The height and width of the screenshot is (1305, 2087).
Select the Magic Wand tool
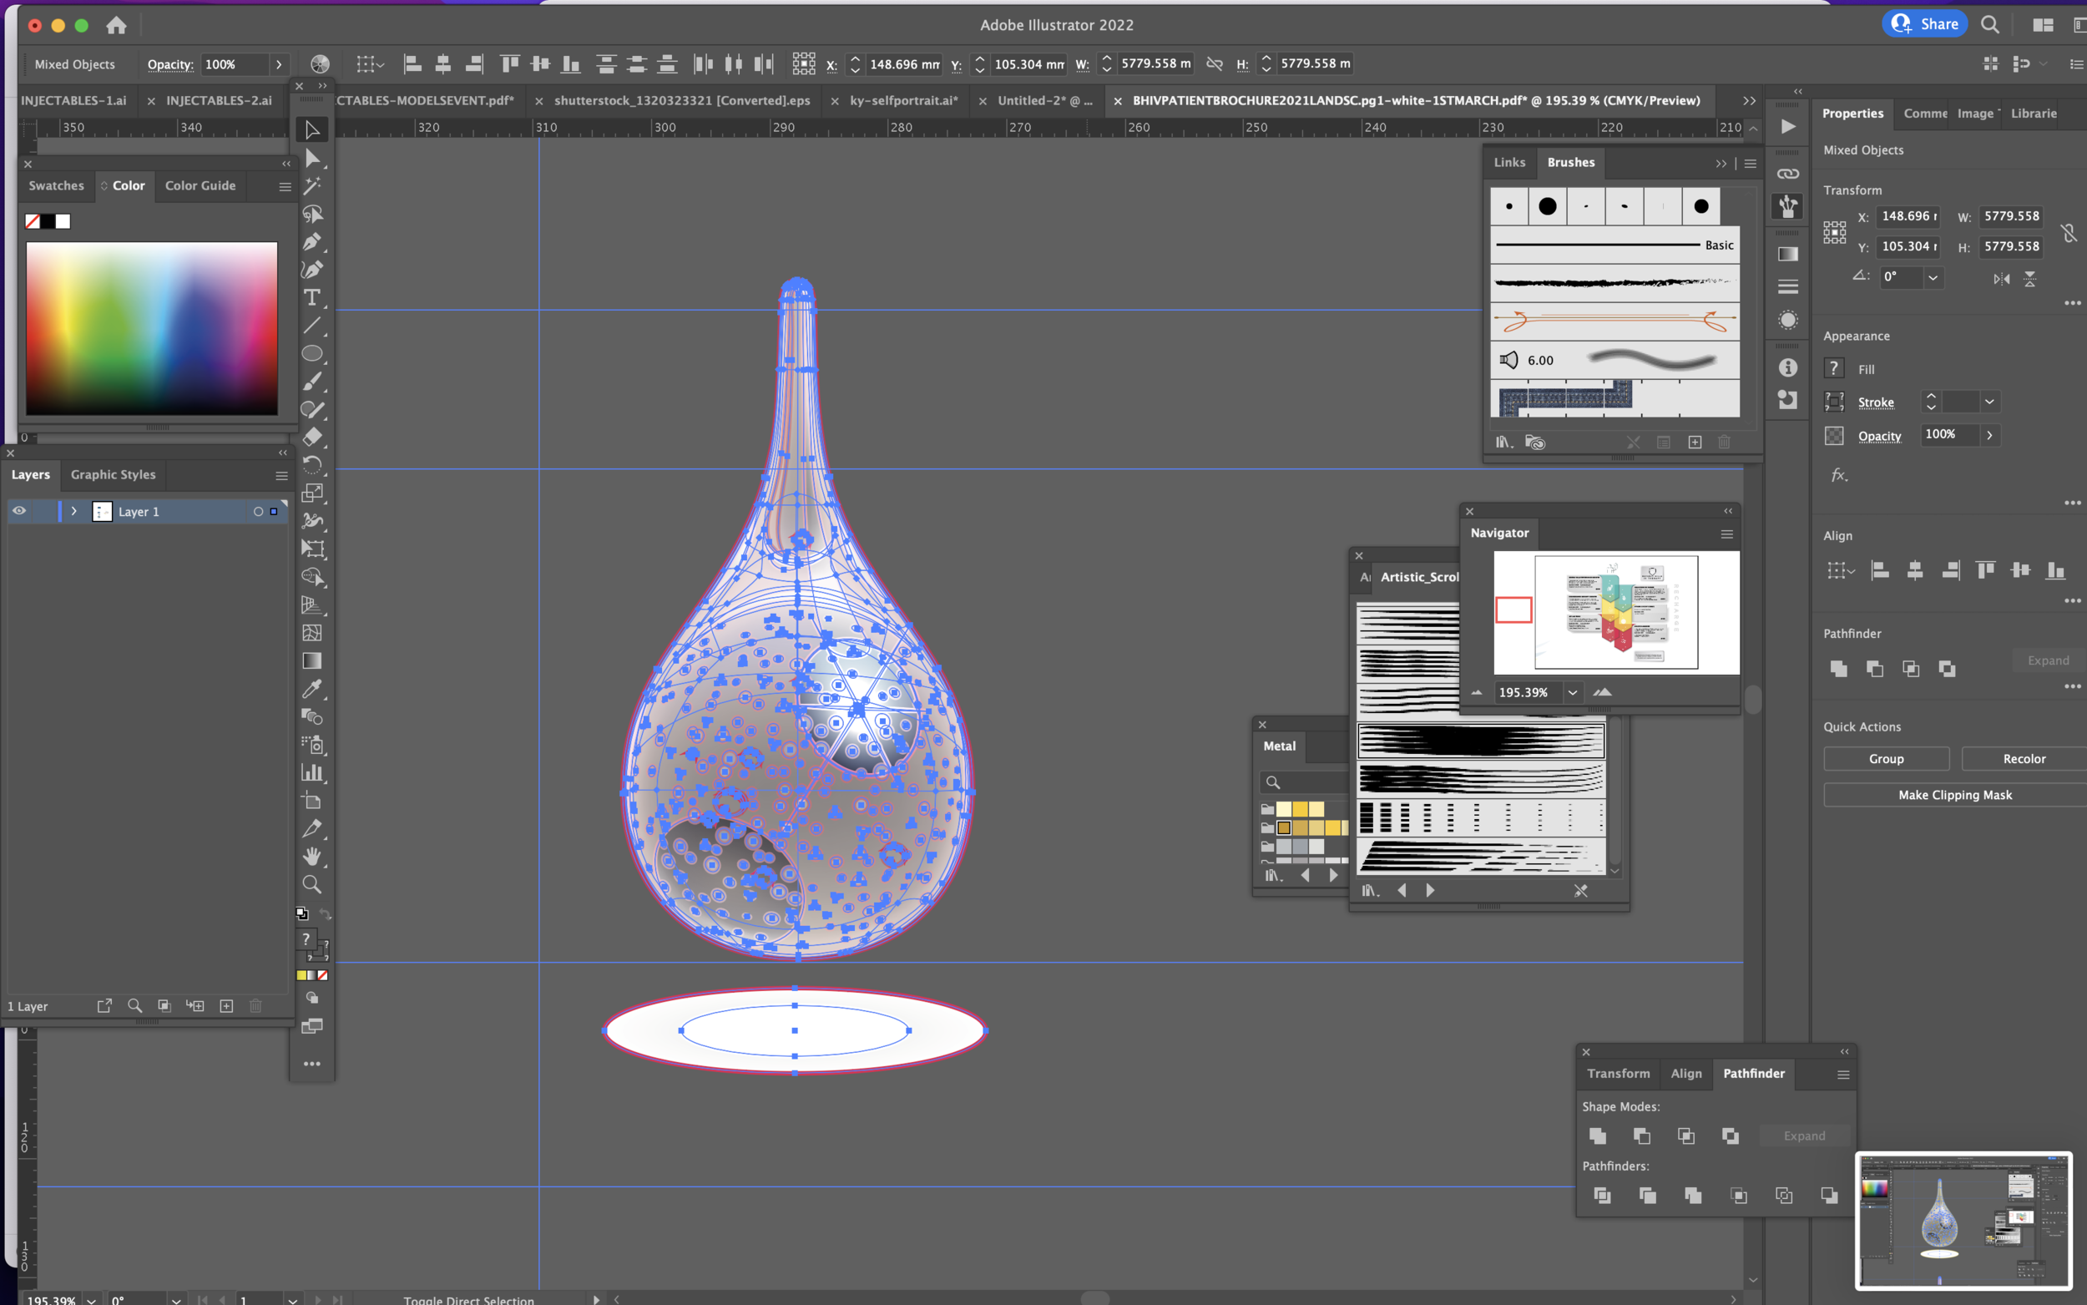click(x=311, y=185)
